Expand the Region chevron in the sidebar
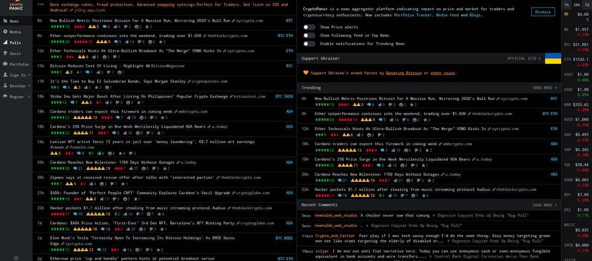Screen dimensions: 592x261 click(29, 97)
